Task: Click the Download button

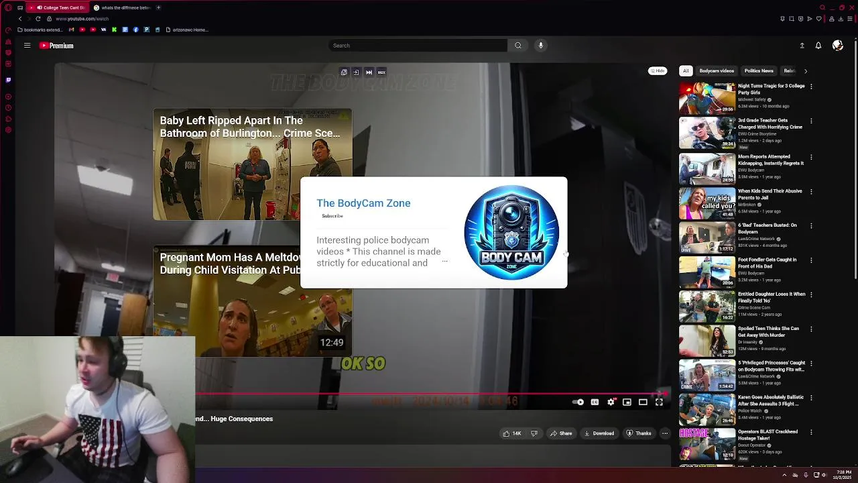Action: (599, 433)
